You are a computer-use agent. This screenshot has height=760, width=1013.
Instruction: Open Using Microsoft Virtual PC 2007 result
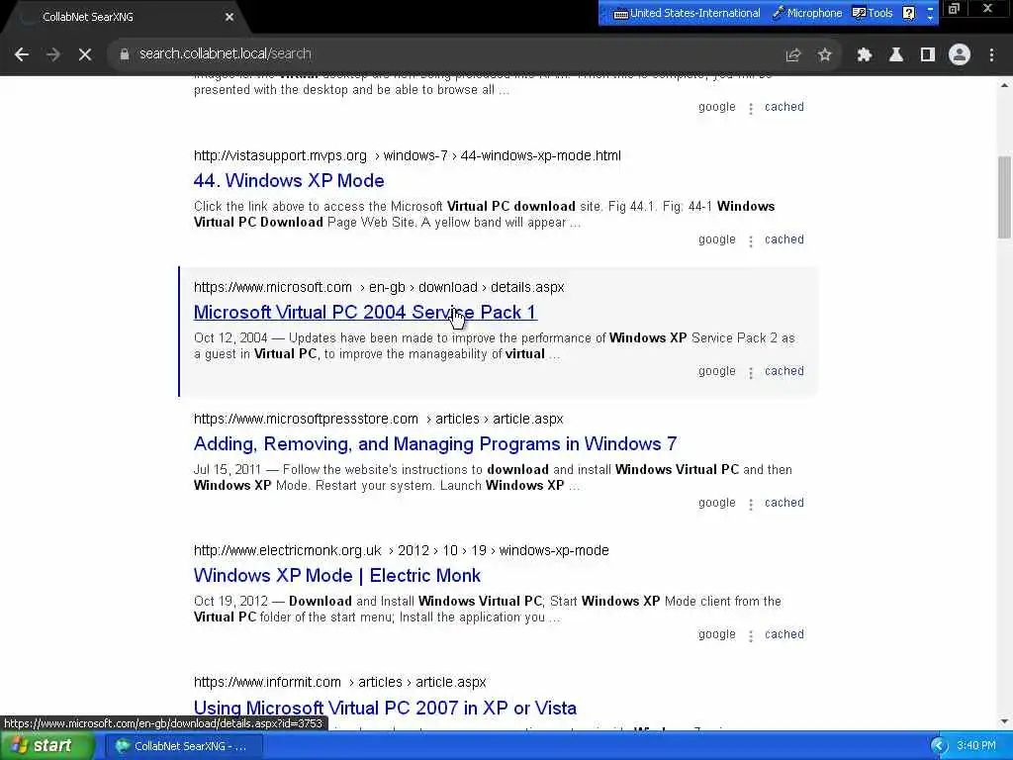click(x=385, y=708)
